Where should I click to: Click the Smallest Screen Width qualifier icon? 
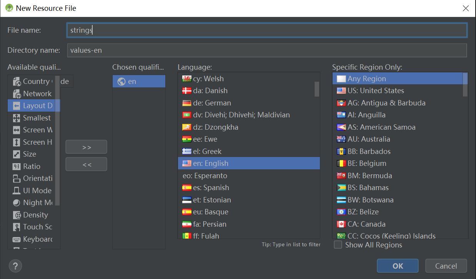(x=17, y=118)
